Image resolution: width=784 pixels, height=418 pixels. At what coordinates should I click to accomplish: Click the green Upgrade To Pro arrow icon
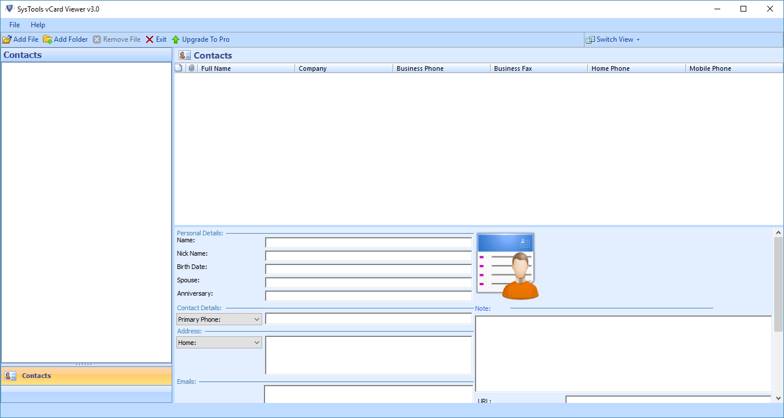[176, 39]
